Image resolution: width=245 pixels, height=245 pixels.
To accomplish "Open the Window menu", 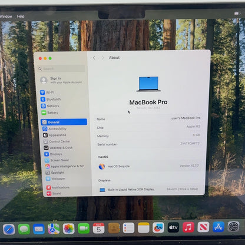I will click(6, 16).
